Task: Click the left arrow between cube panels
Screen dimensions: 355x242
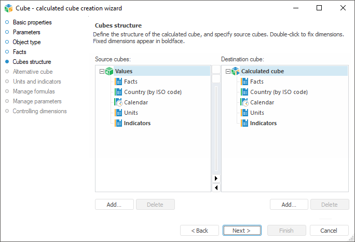Action: pyautogui.click(x=216, y=187)
